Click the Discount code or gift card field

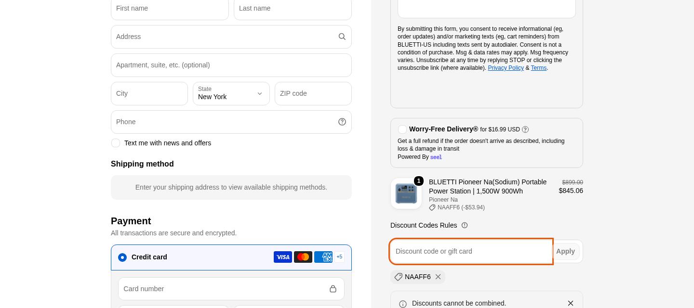(x=471, y=251)
